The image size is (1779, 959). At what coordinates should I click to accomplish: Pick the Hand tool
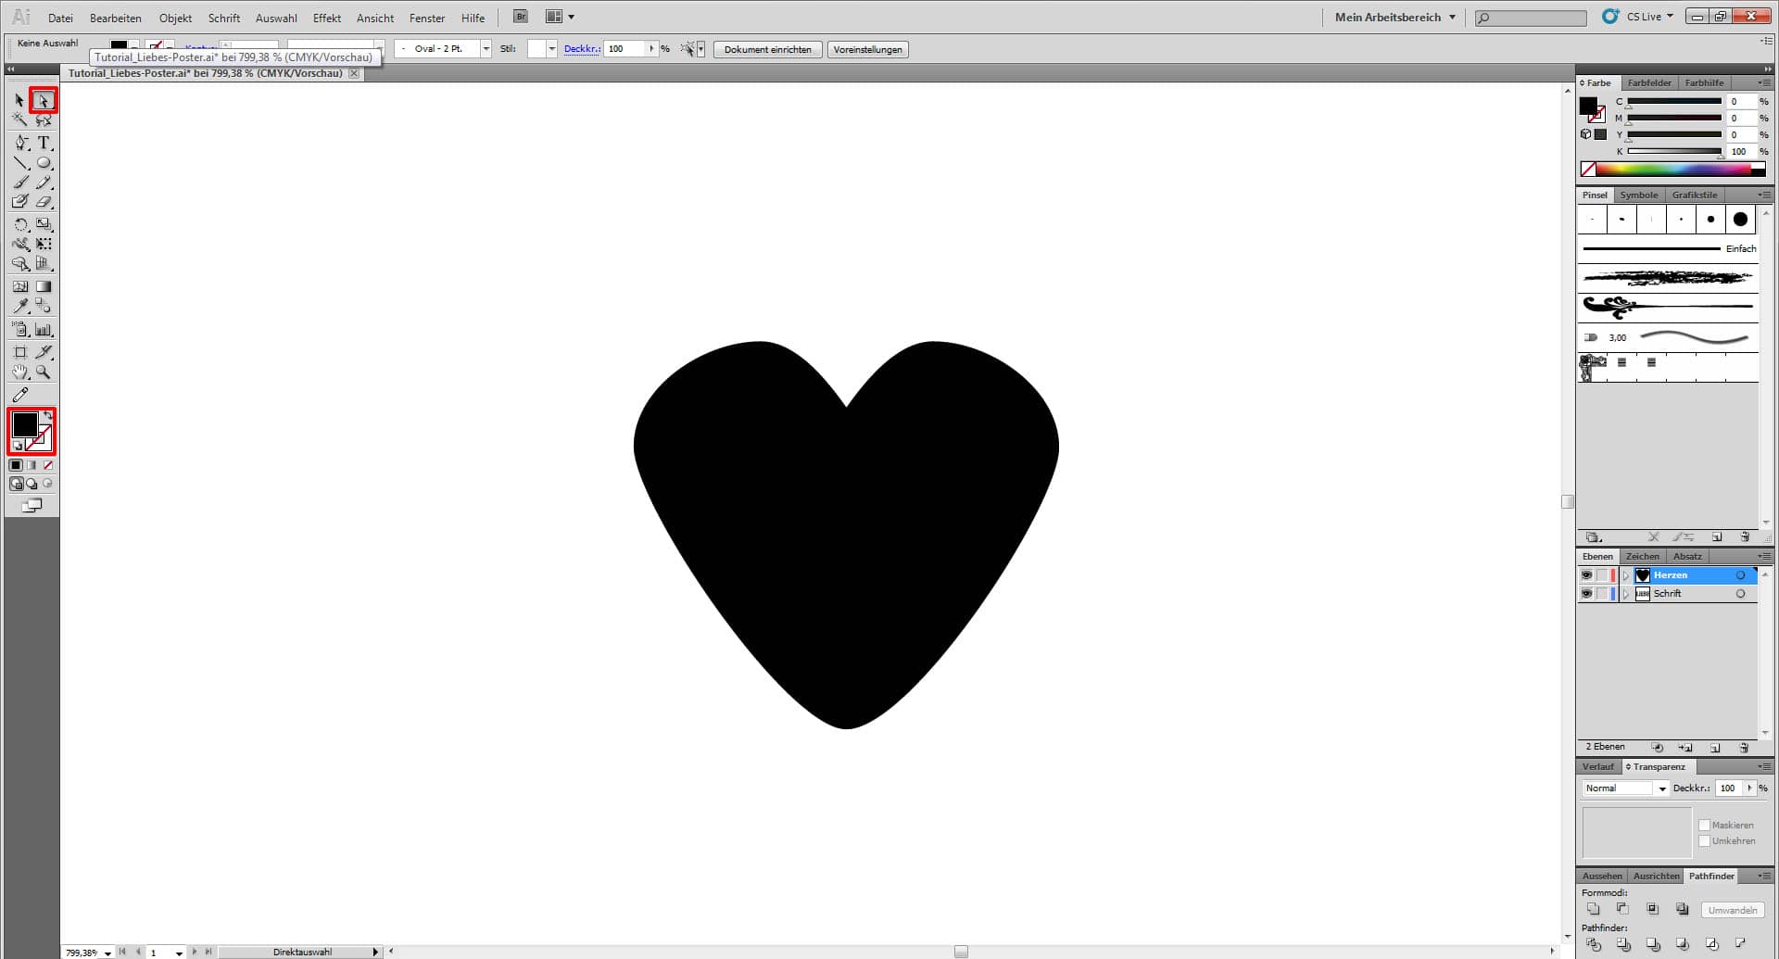point(20,372)
